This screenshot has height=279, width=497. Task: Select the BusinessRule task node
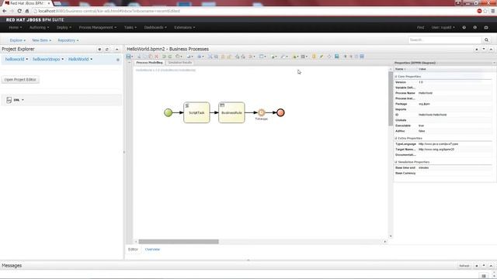point(231,112)
